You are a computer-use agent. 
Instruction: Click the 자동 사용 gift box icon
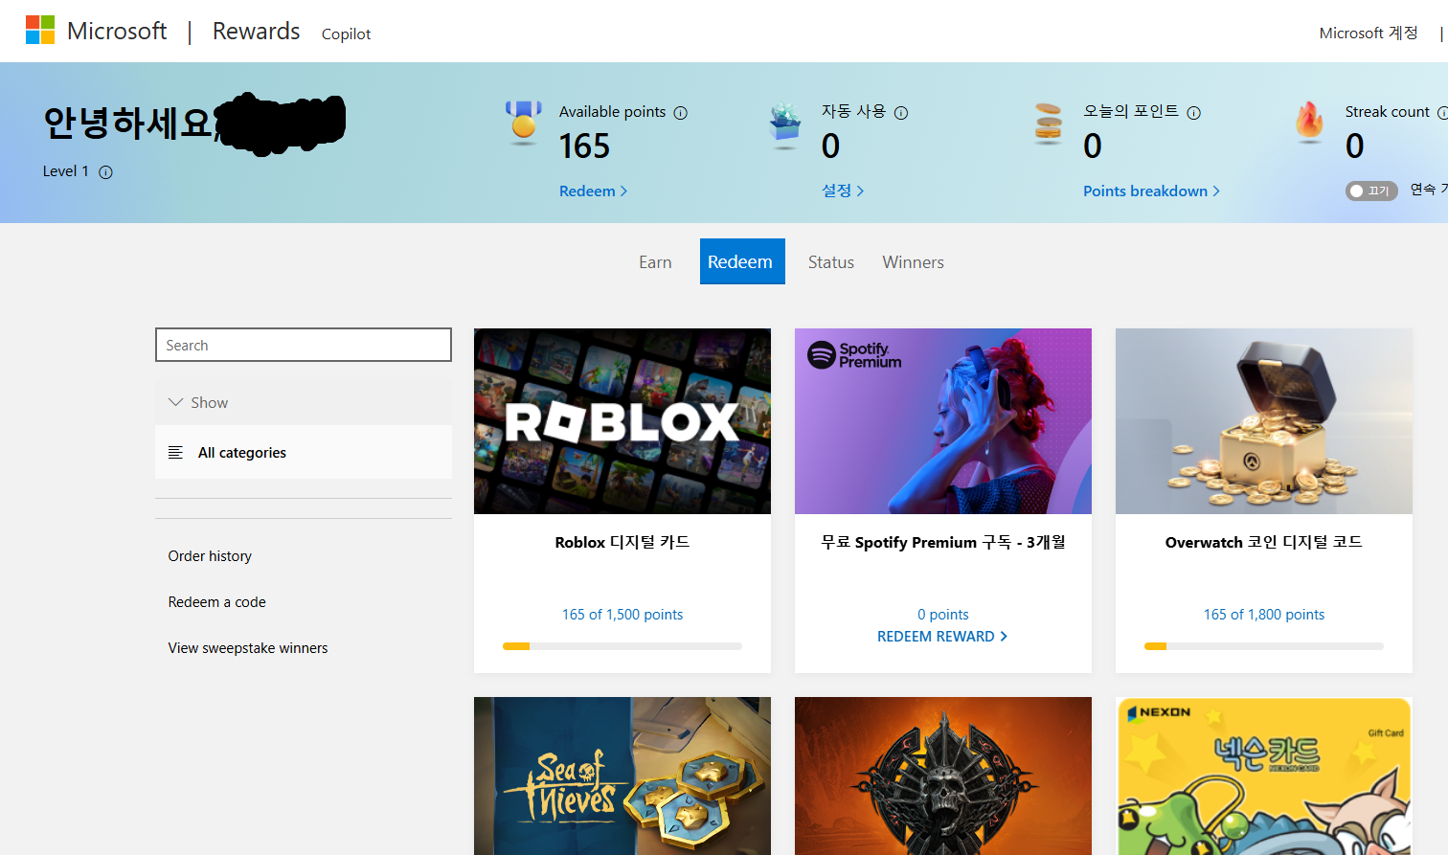(785, 125)
